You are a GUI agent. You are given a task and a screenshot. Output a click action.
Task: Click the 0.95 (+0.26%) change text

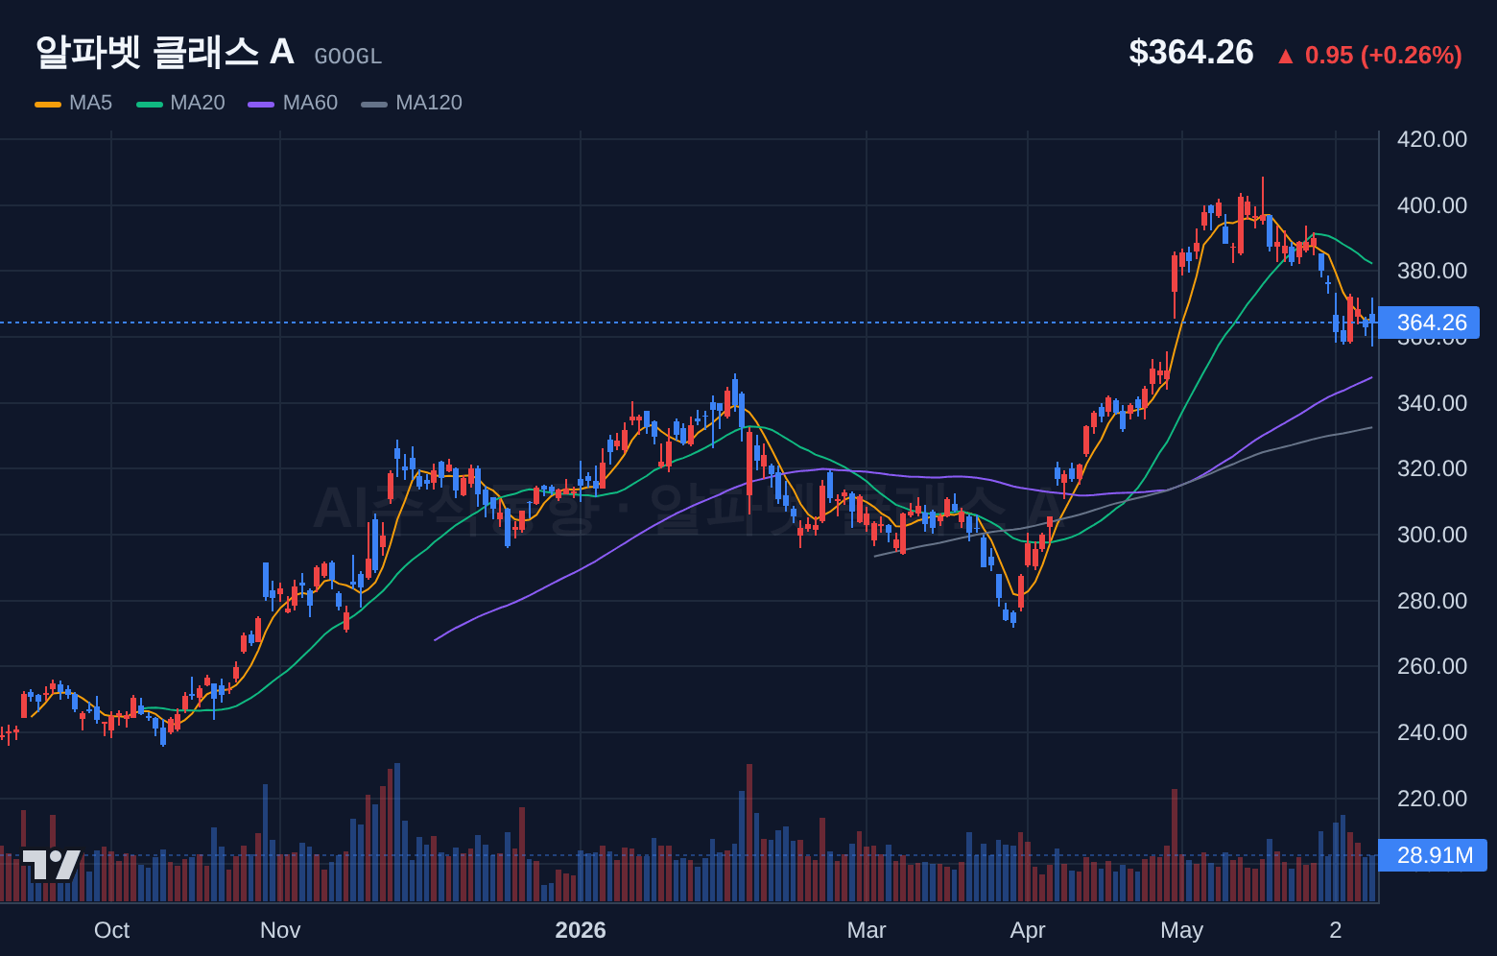click(1384, 55)
